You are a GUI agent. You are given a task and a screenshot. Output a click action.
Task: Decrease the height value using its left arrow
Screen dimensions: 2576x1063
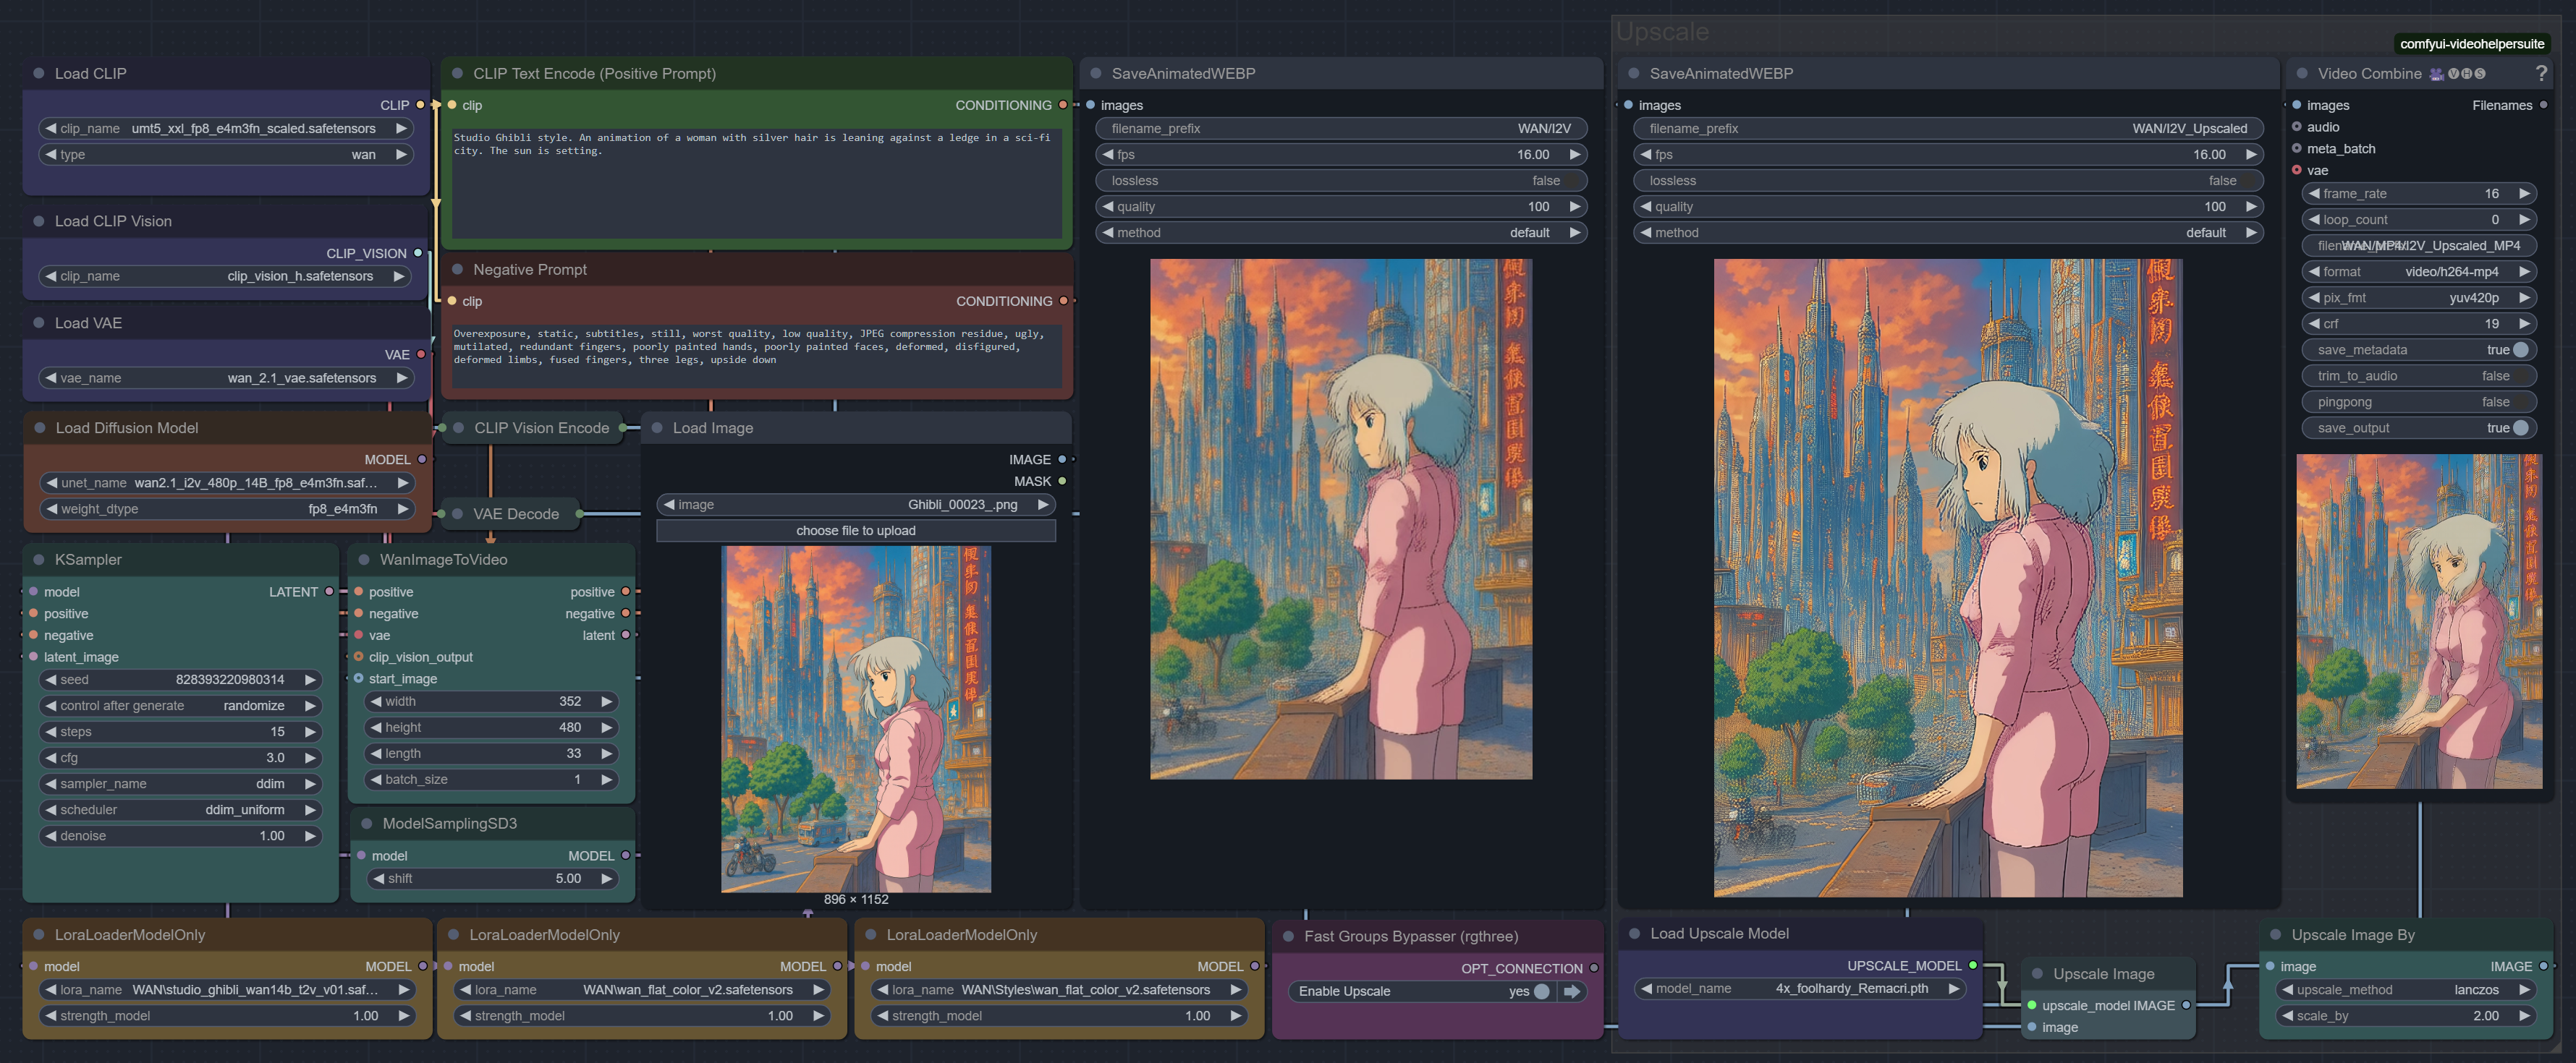pos(376,728)
